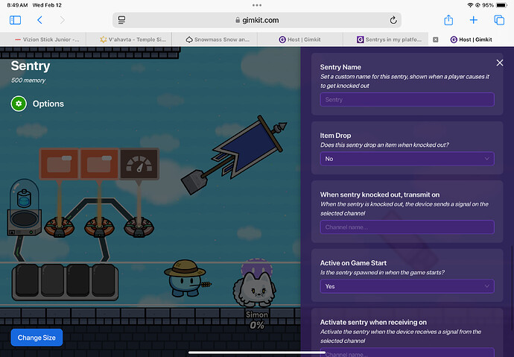This screenshot has height=357, width=514.
Task: Reload the gimkit.com page
Action: 393,20
